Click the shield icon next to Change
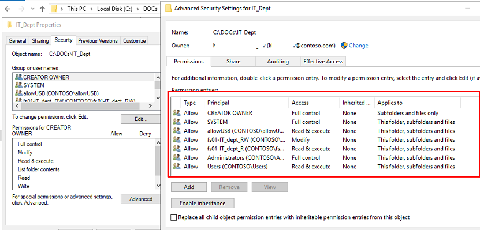This screenshot has height=230, width=480. point(344,46)
